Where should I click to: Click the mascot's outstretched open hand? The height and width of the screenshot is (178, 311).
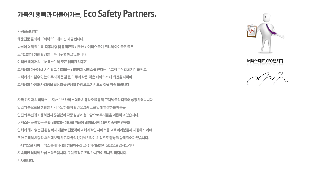281,36
